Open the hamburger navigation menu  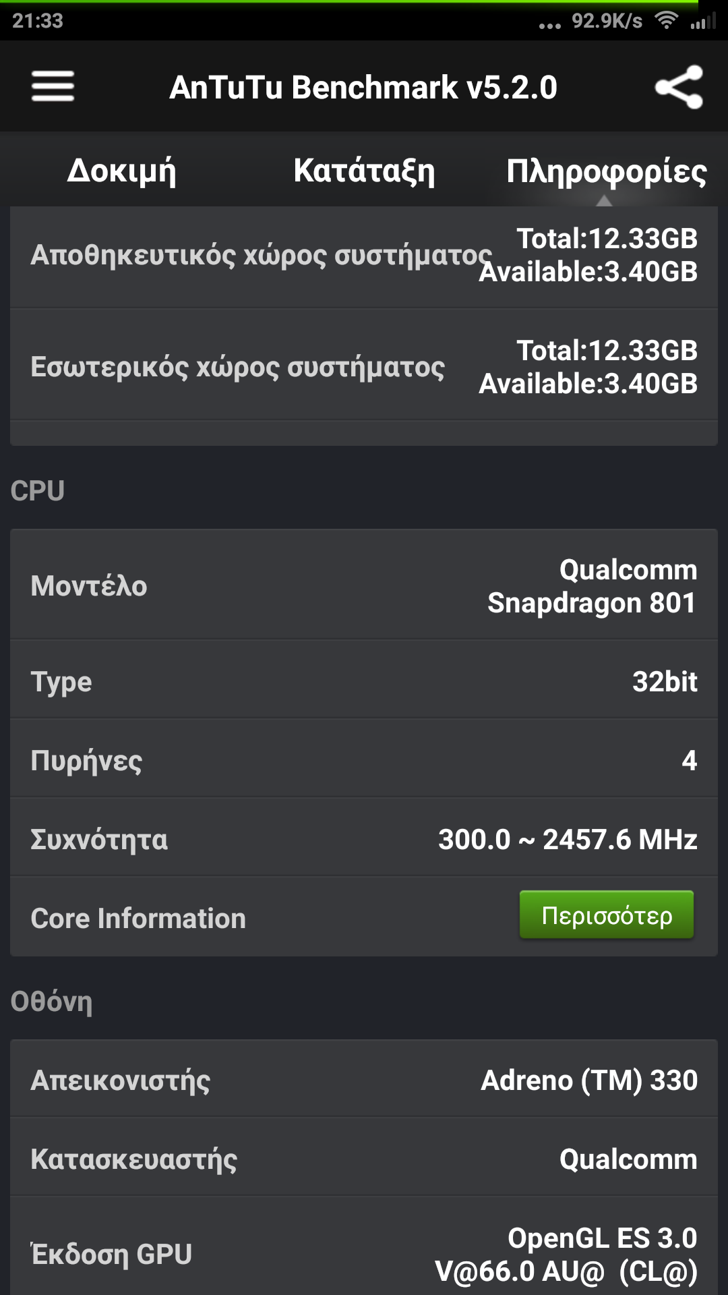53,86
